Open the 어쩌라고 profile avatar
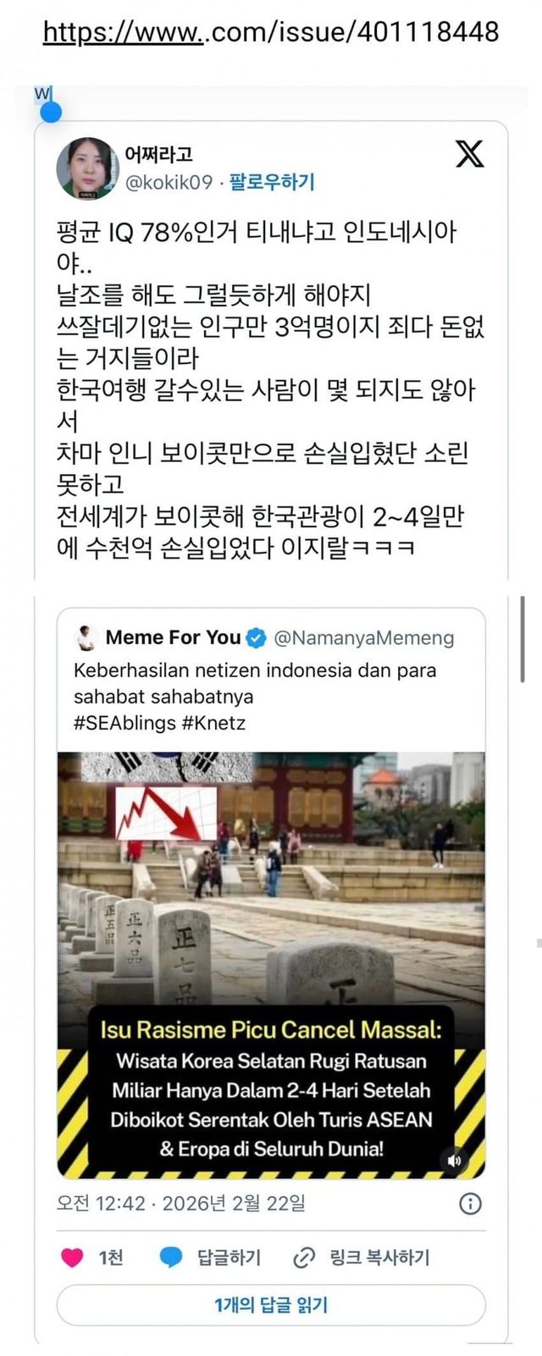The height and width of the screenshot is (1356, 542). [x=88, y=168]
